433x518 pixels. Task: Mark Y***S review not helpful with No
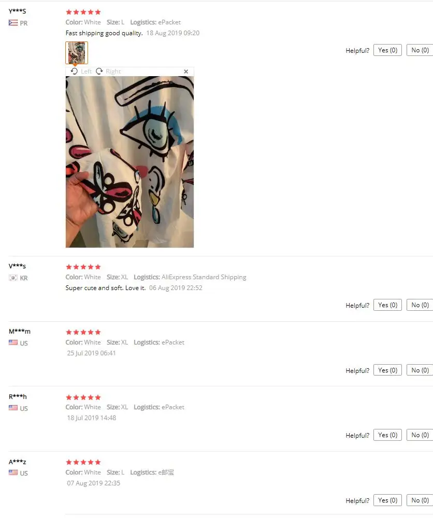point(420,50)
